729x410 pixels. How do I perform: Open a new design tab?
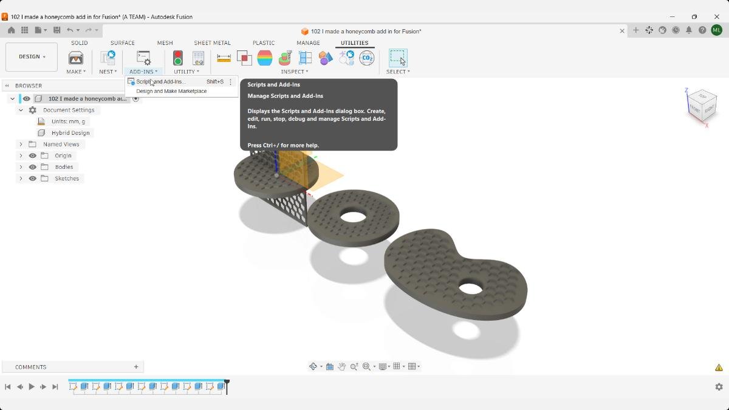click(x=636, y=30)
